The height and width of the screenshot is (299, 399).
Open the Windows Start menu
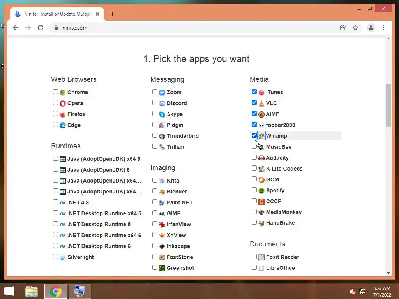point(9,291)
